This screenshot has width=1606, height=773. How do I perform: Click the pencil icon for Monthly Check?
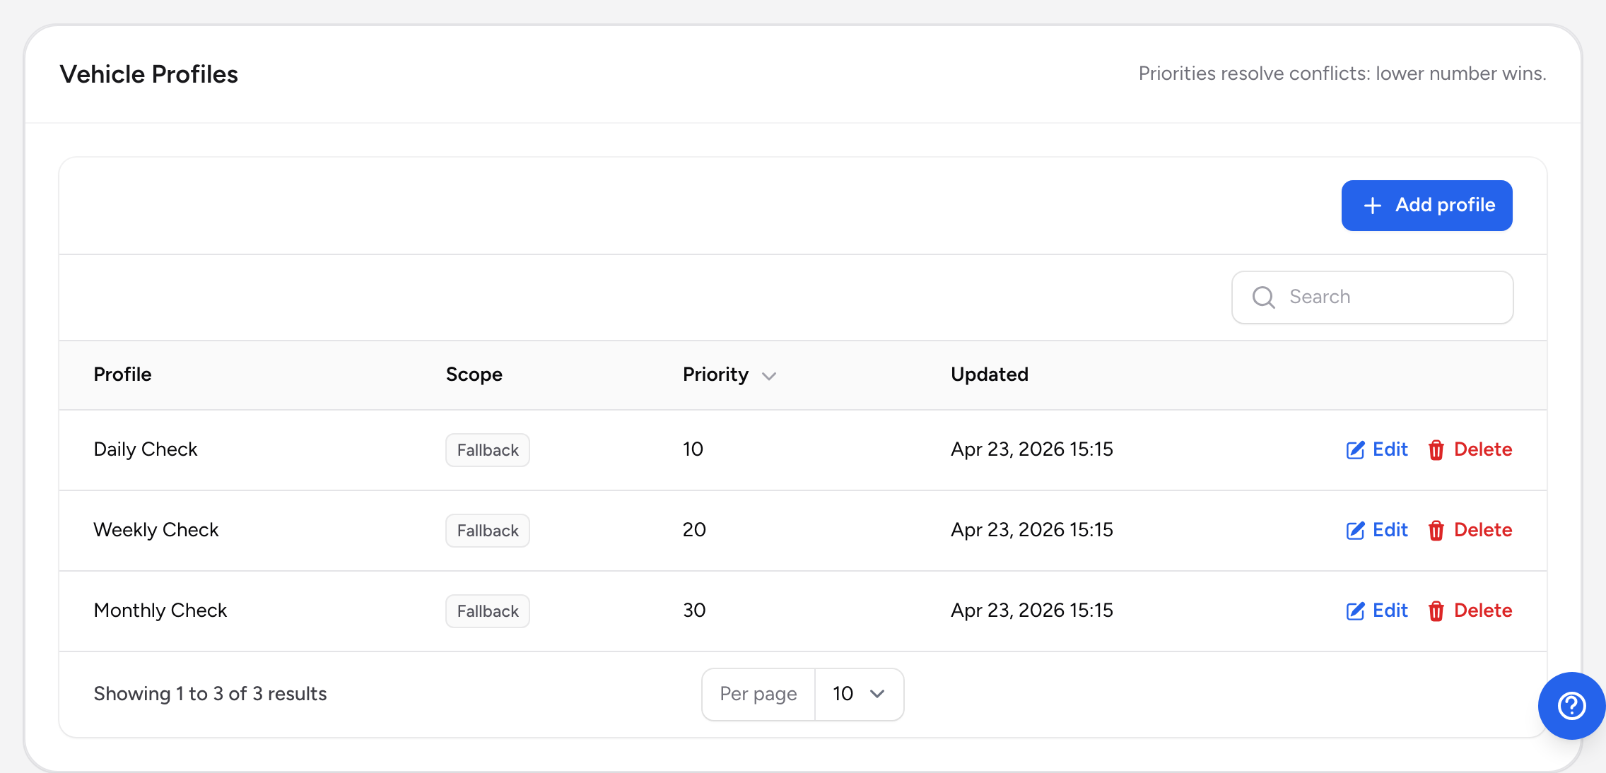1355,611
